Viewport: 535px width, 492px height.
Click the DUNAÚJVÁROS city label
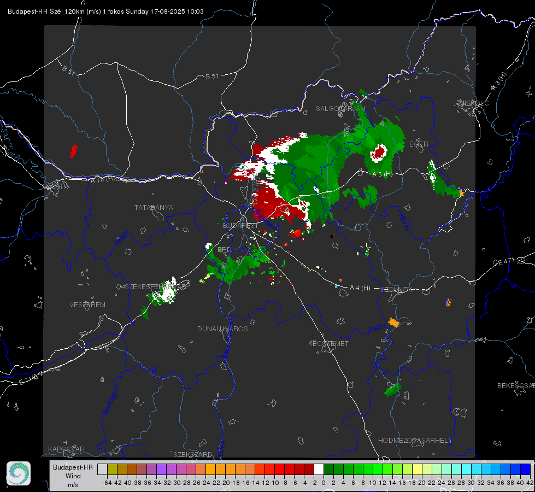[222, 329]
